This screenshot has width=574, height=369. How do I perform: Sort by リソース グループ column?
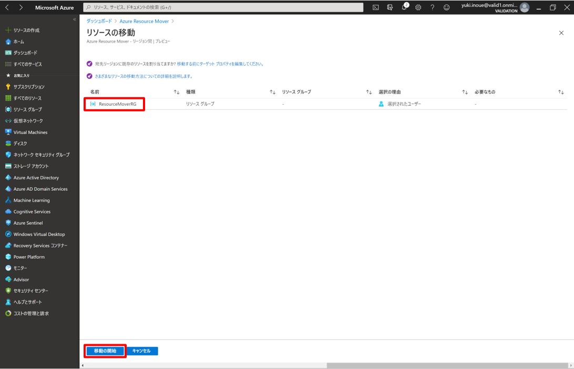click(x=368, y=92)
